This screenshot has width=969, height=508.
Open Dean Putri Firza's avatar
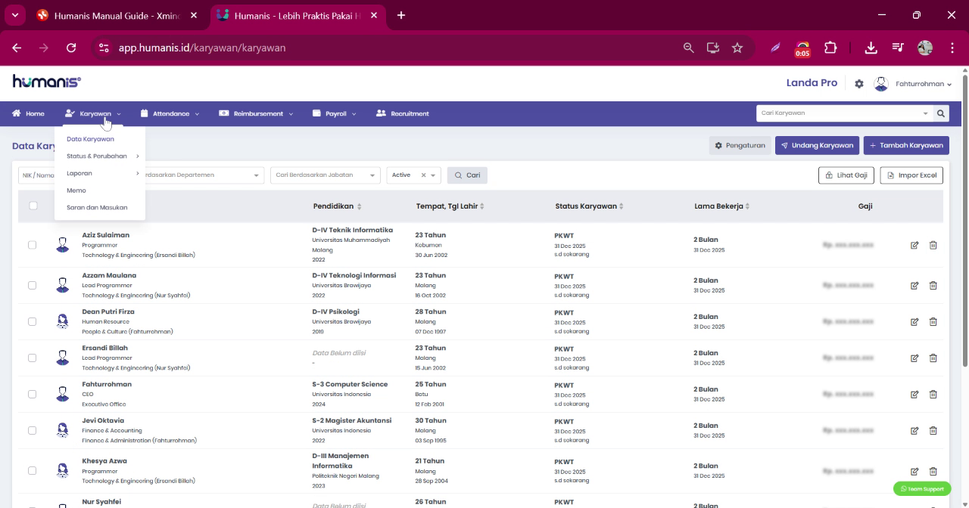tap(63, 321)
